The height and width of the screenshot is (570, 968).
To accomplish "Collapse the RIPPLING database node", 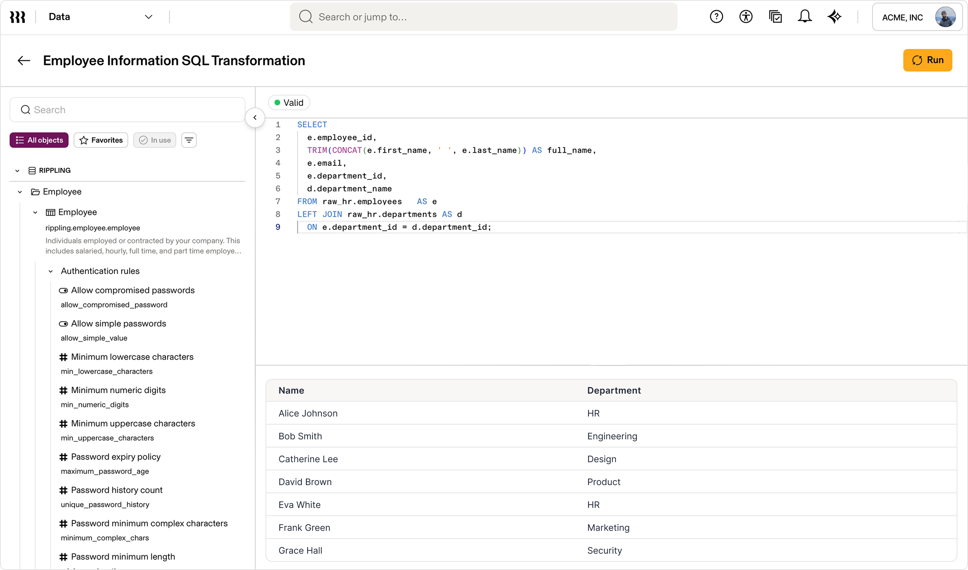I will 17,171.
